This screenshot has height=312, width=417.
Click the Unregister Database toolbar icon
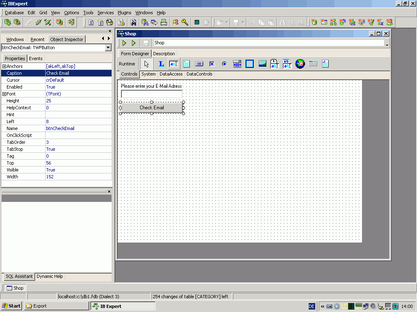point(17,22)
